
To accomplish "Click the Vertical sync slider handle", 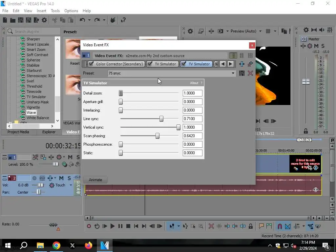I will point(178,127).
